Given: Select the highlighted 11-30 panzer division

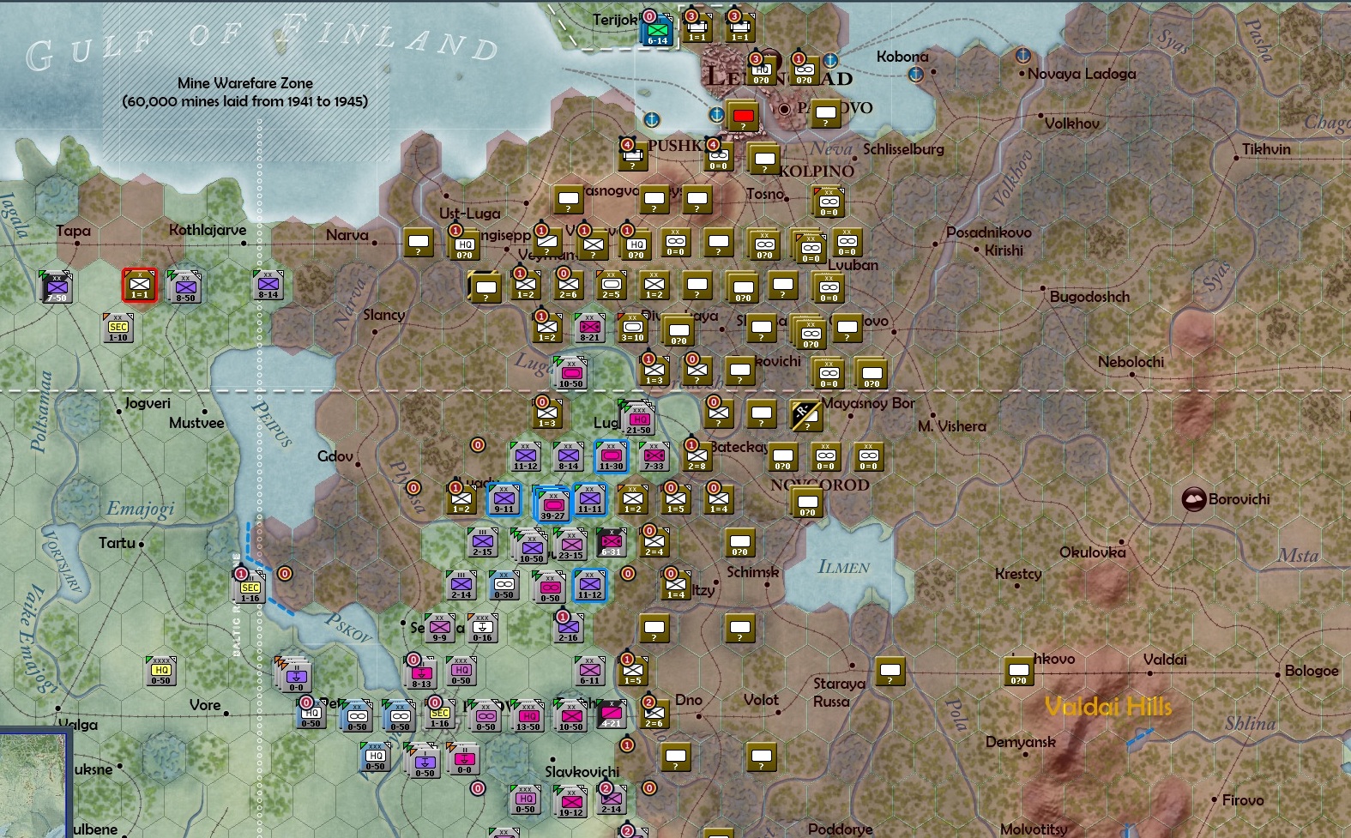Looking at the screenshot, I should [x=611, y=456].
